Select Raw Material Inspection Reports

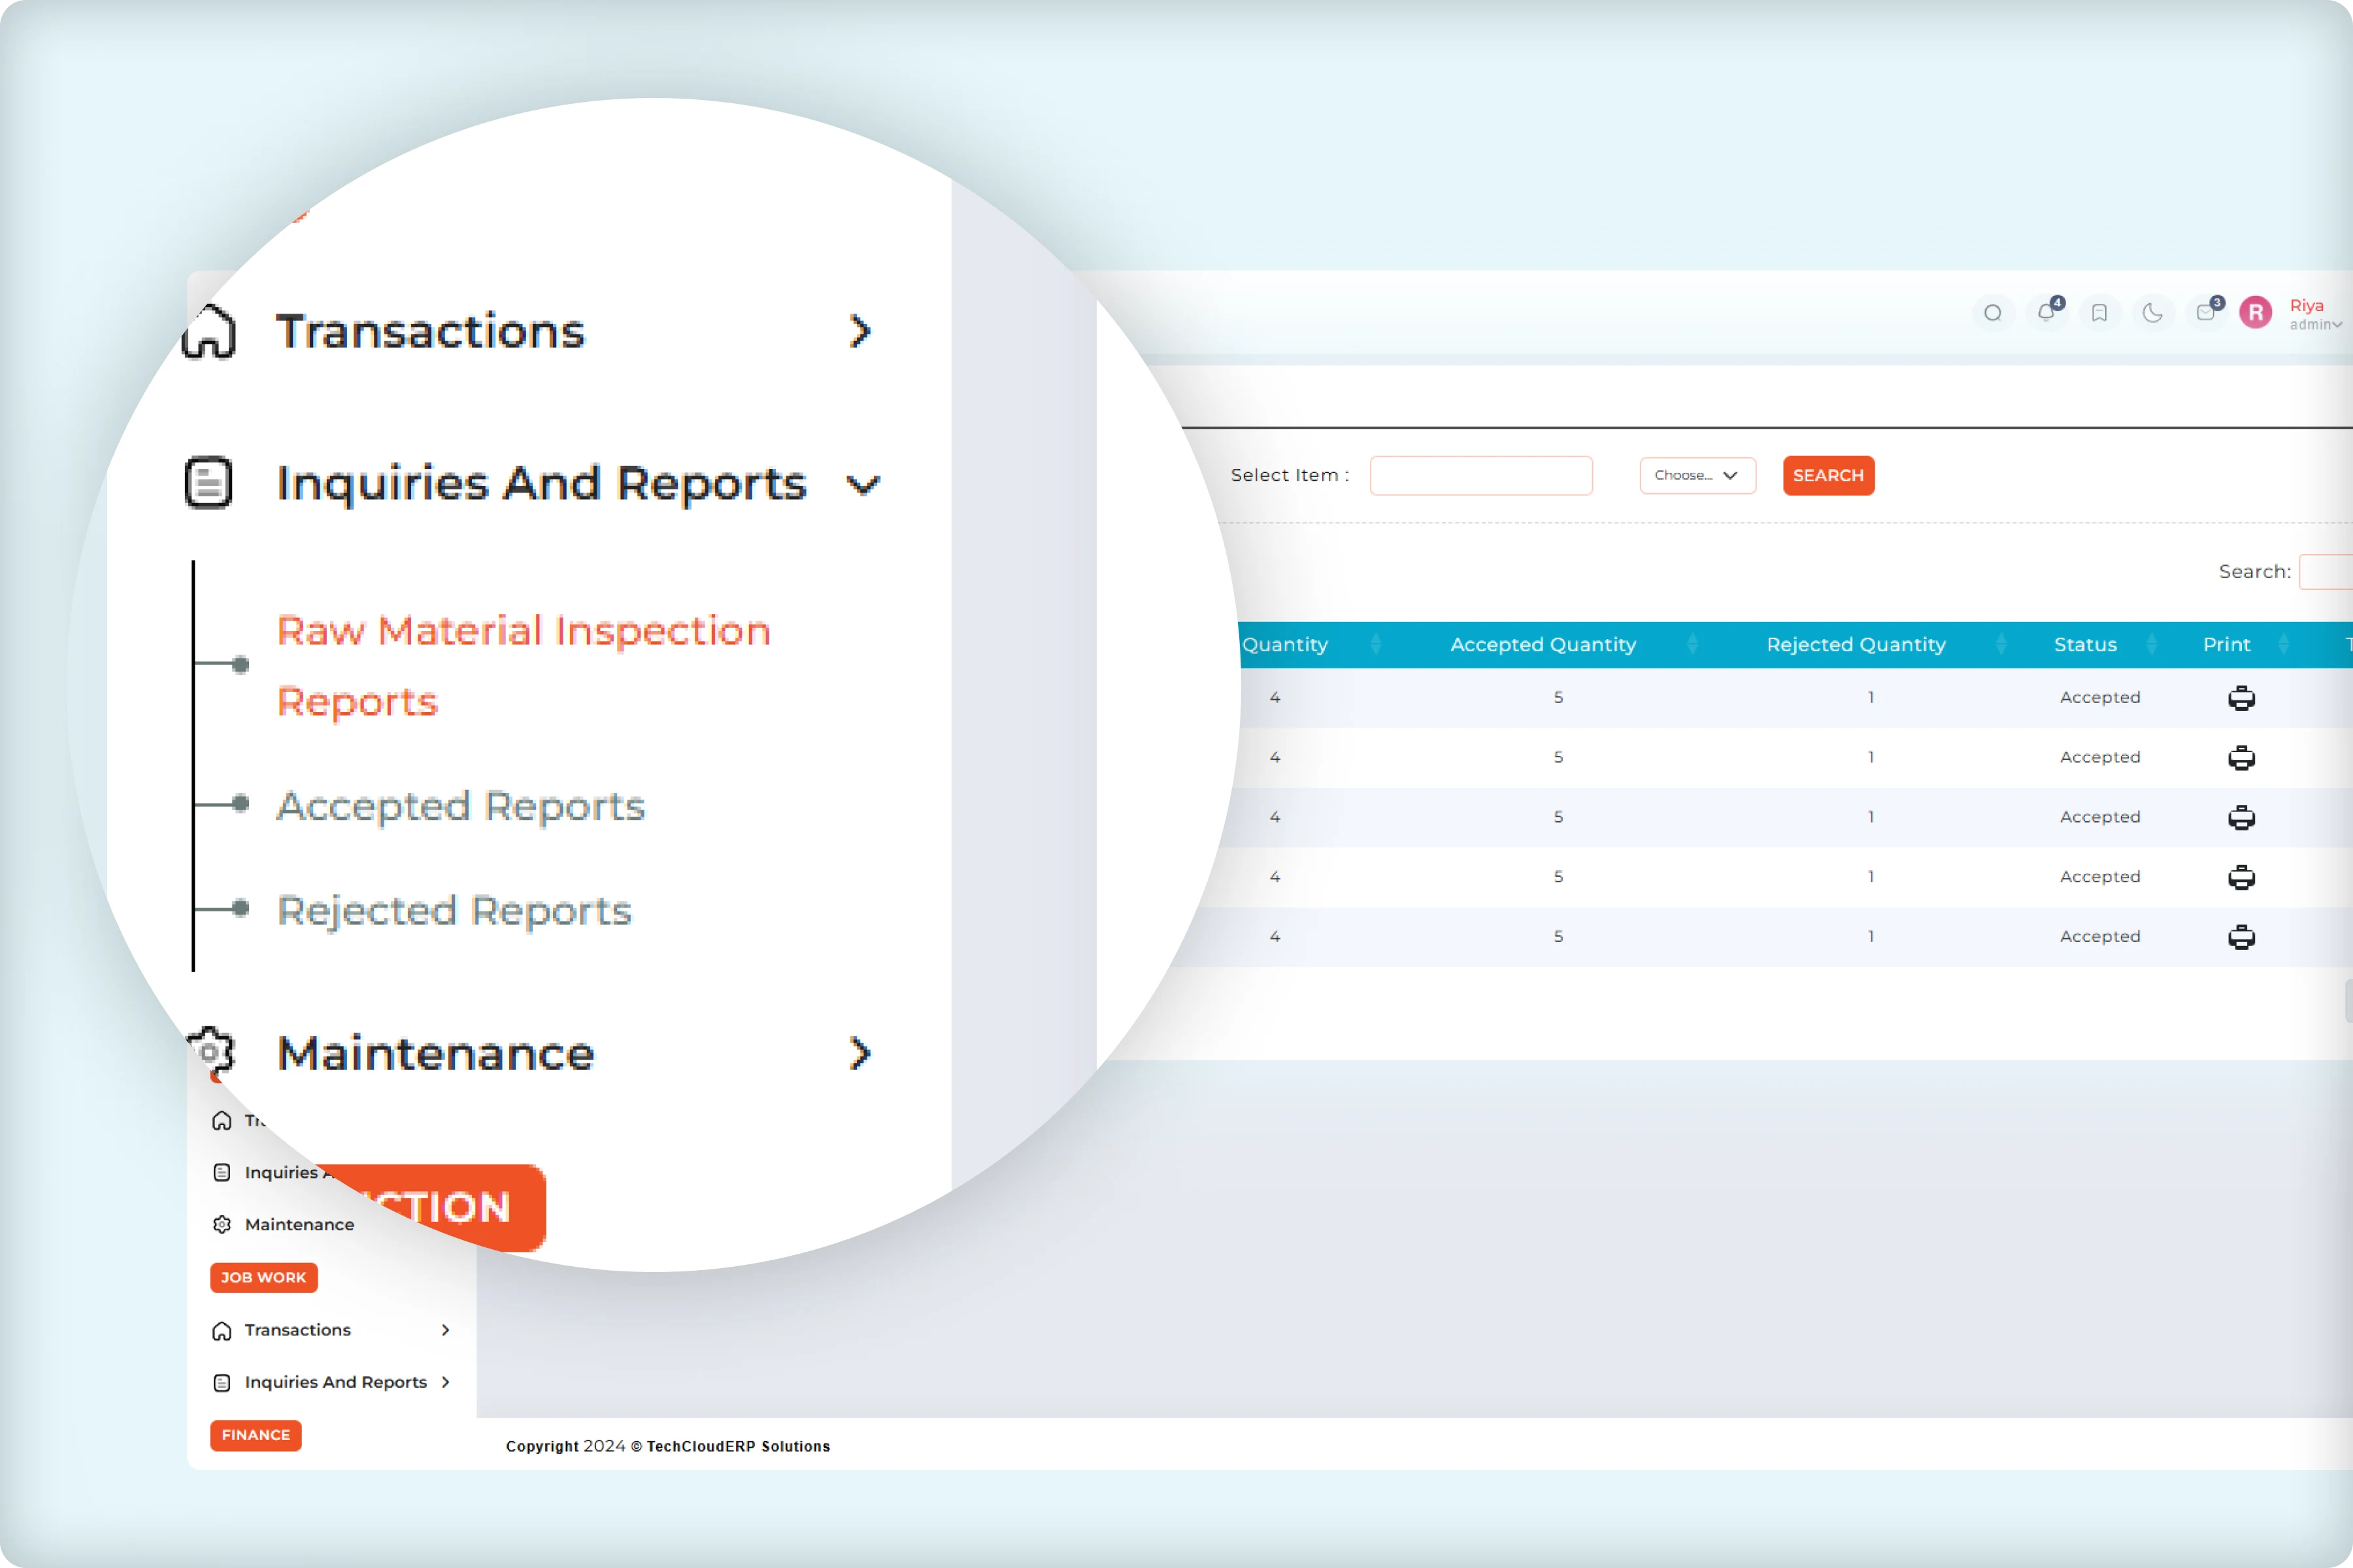[524, 665]
